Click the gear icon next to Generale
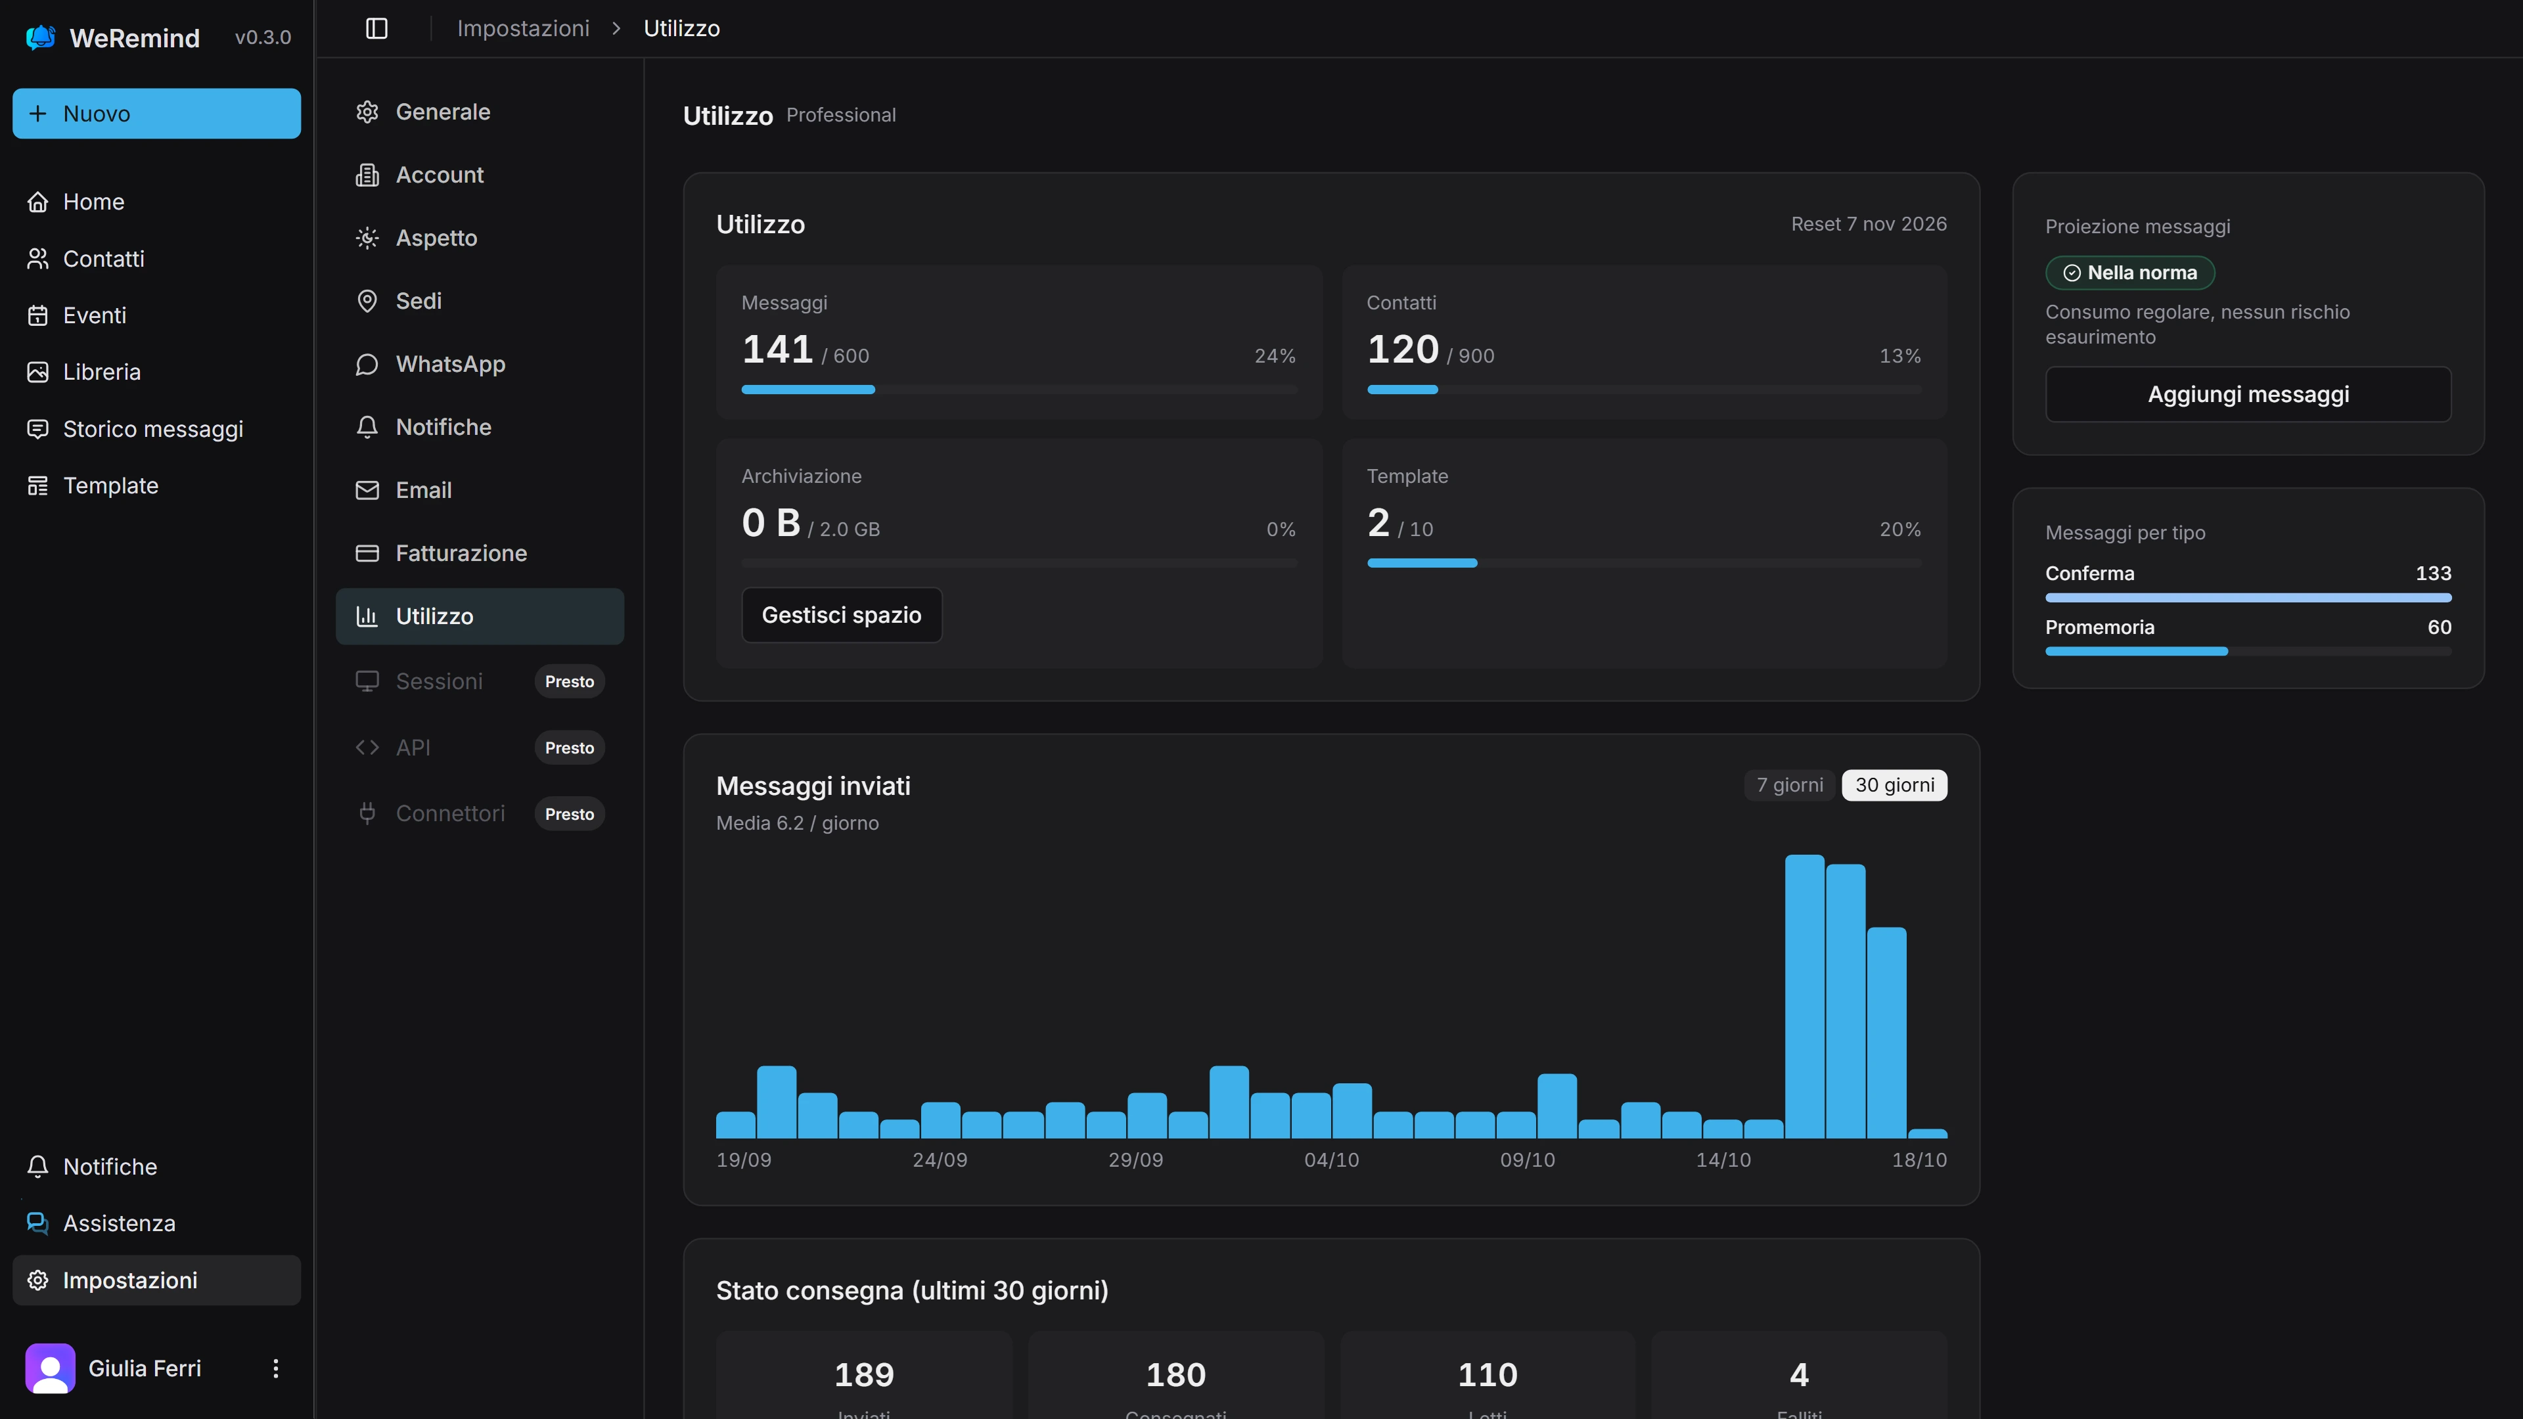 (x=367, y=112)
